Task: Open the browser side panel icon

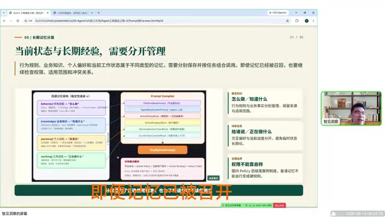Action: [297, 21]
